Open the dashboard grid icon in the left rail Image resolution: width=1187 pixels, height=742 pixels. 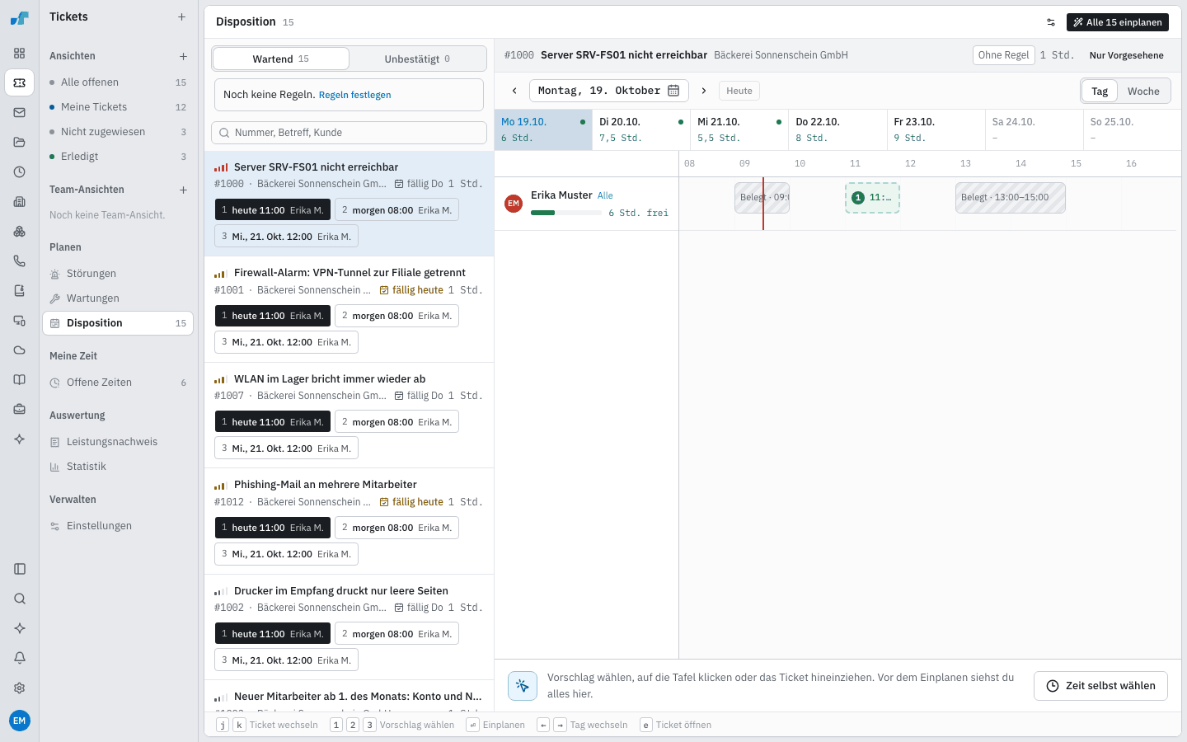pos(20,54)
